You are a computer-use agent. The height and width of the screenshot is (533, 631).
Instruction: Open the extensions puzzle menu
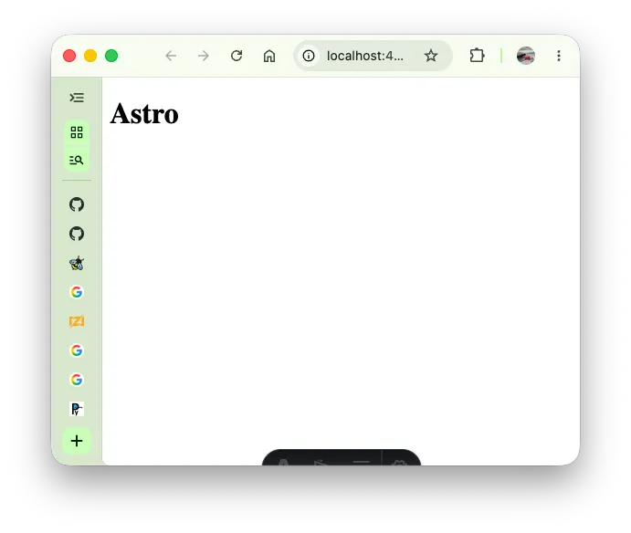(477, 56)
